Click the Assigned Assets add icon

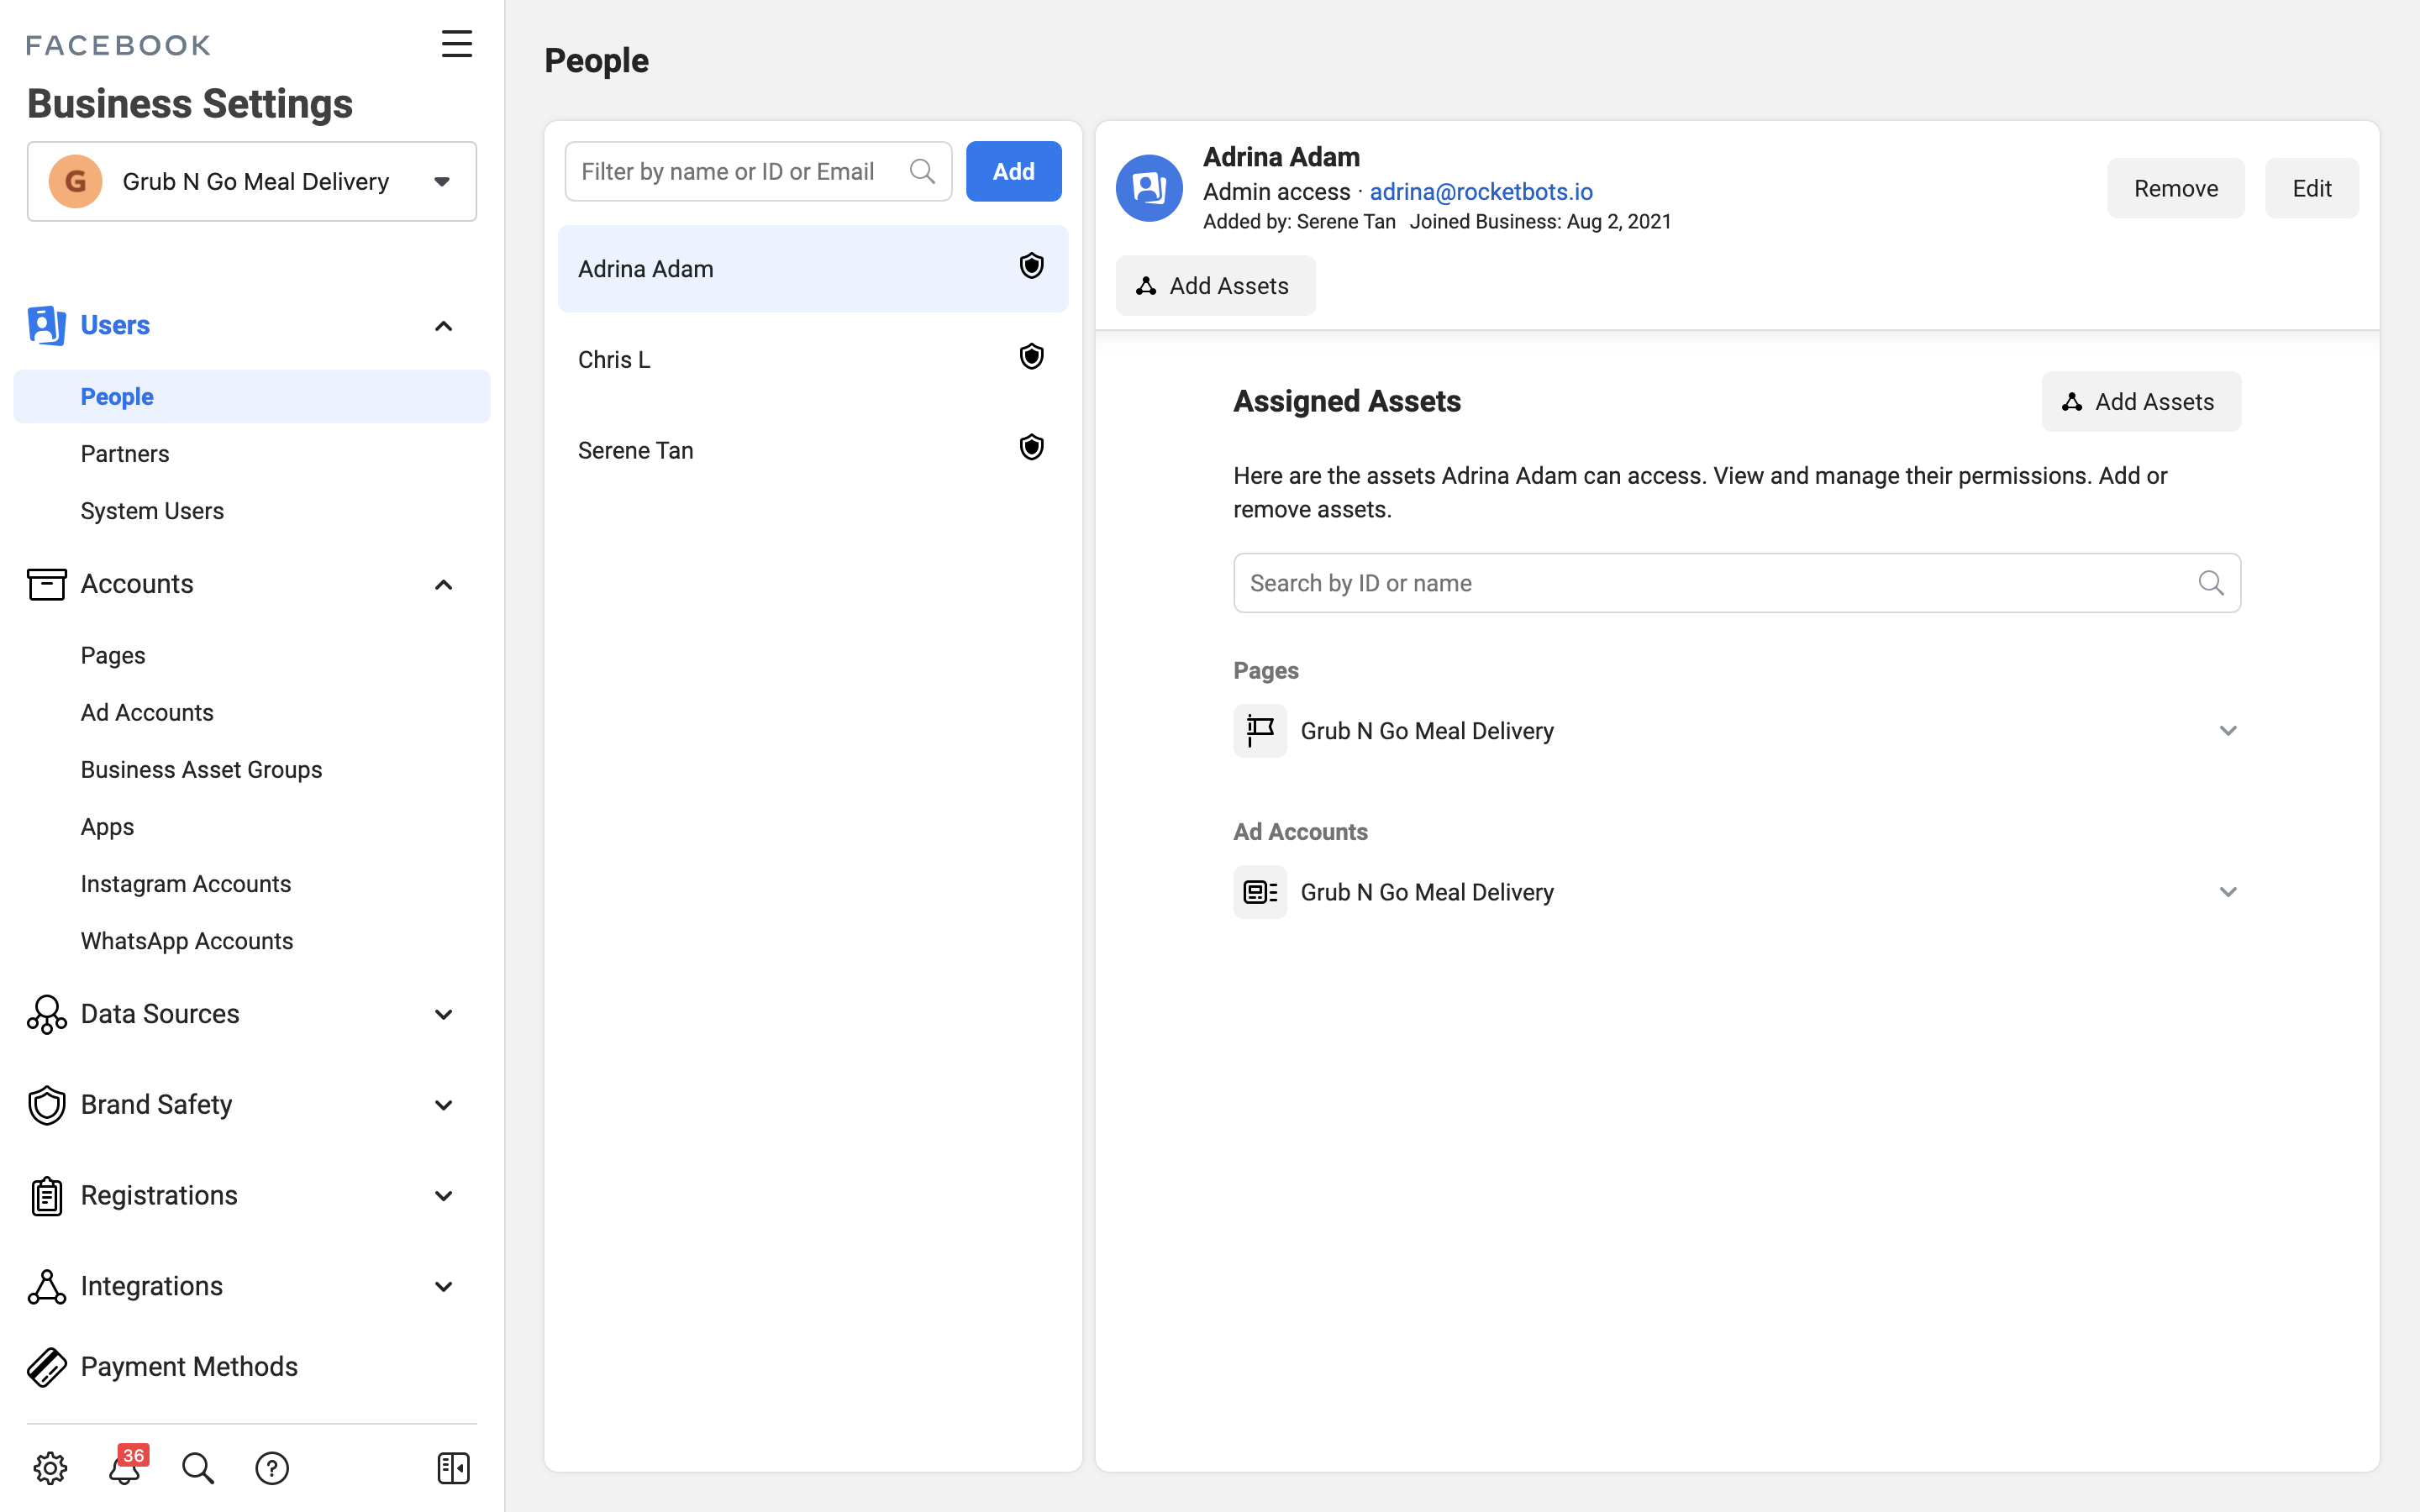(2073, 401)
